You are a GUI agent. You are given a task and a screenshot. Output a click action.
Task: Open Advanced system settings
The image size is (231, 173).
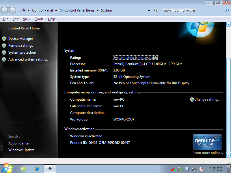[28, 59]
